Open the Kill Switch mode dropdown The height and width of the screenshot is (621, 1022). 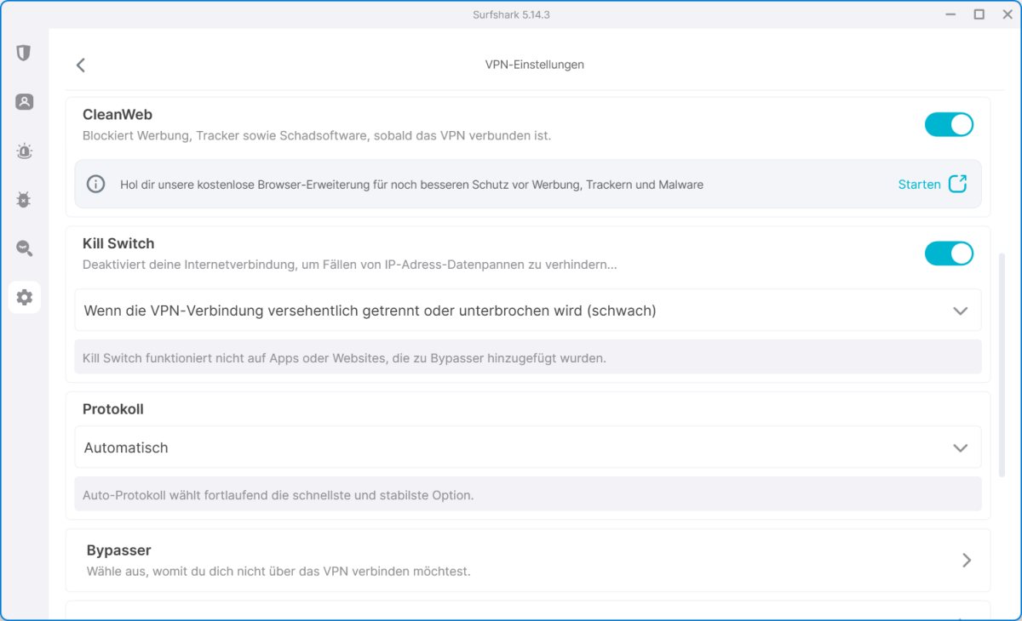[527, 310]
